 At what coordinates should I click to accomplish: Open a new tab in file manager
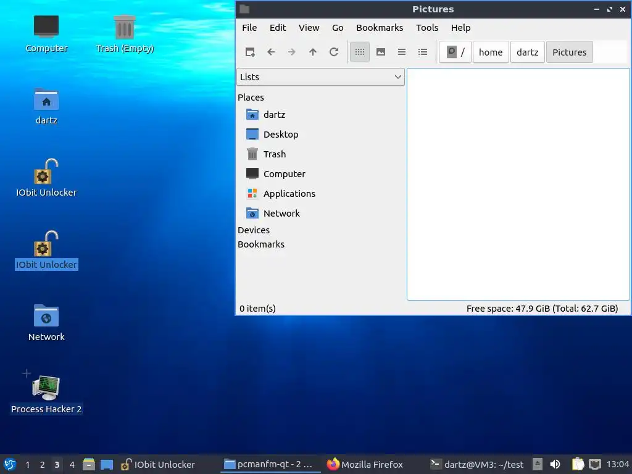coord(250,52)
